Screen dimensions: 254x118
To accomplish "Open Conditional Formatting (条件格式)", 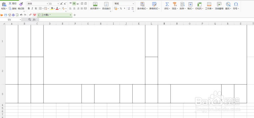I will point(142,6).
